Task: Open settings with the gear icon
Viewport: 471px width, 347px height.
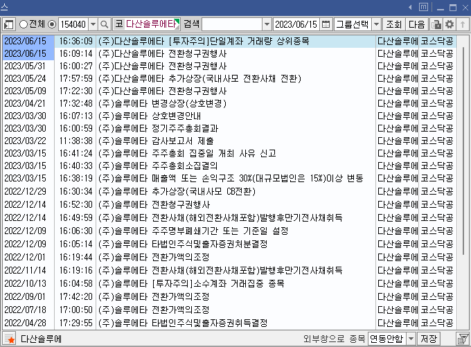Action: 450,24
